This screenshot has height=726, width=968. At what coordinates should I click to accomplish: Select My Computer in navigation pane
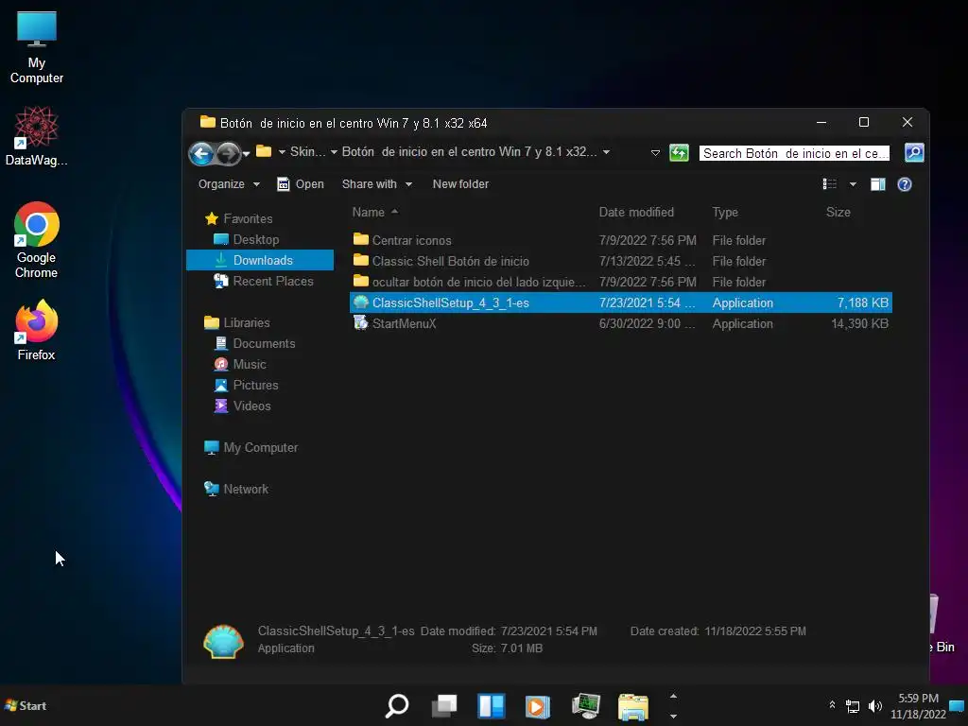click(x=251, y=447)
